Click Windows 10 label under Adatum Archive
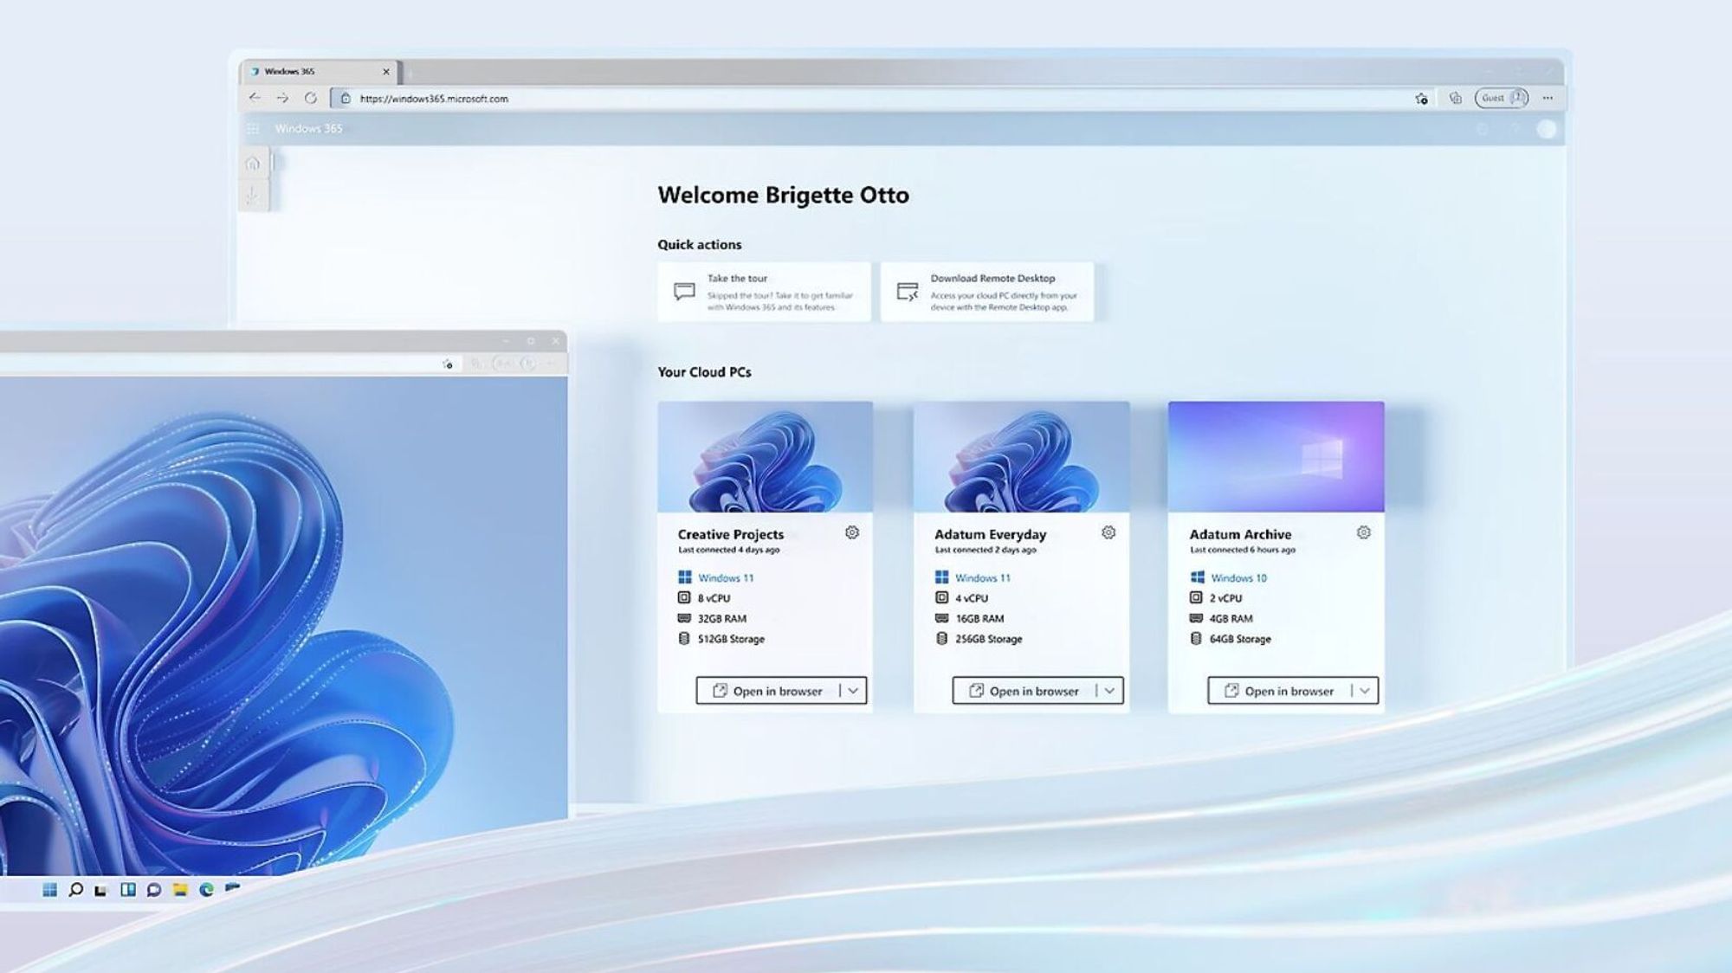This screenshot has width=1732, height=973. [x=1238, y=578]
